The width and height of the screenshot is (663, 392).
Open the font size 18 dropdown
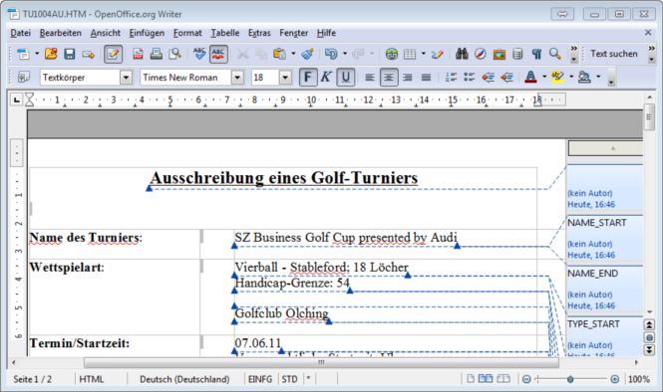285,78
